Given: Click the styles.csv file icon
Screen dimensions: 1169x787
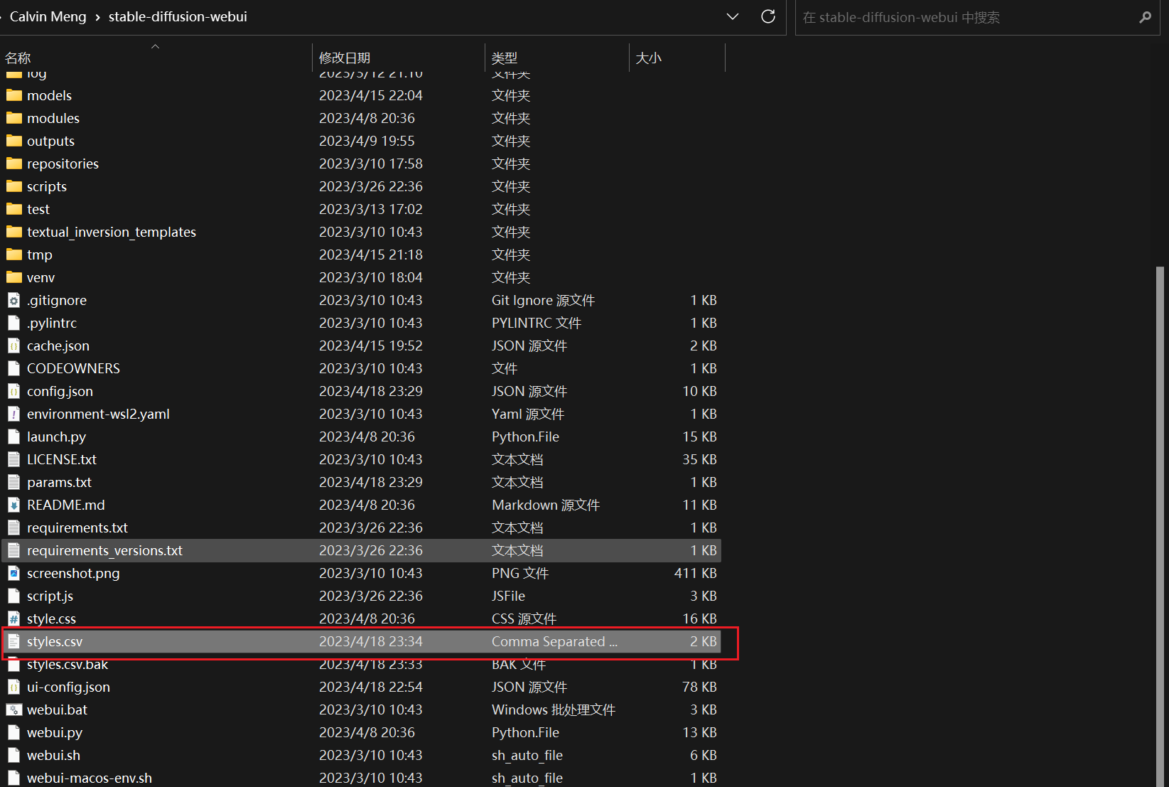Looking at the screenshot, I should click(14, 641).
